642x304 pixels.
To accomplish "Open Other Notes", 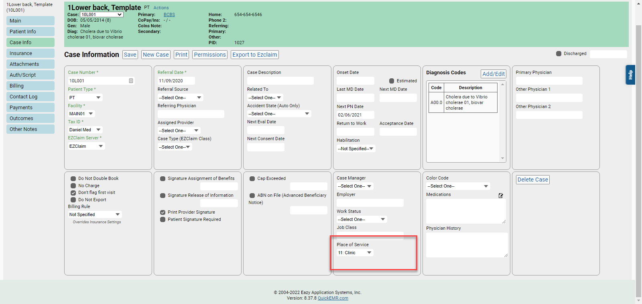I will 30,129.
